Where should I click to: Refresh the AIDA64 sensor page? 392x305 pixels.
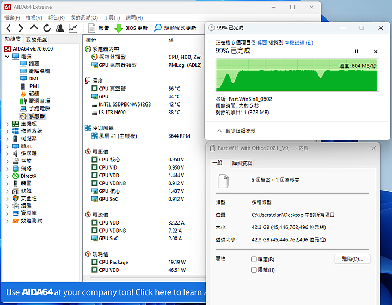coord(47,28)
